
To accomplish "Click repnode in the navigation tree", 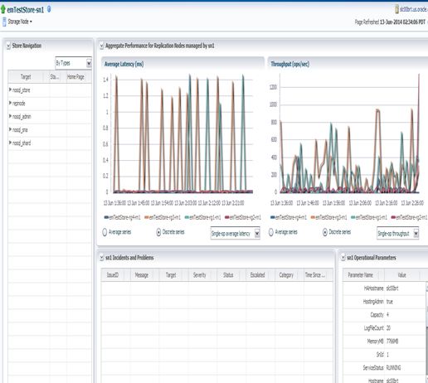I will (19, 104).
